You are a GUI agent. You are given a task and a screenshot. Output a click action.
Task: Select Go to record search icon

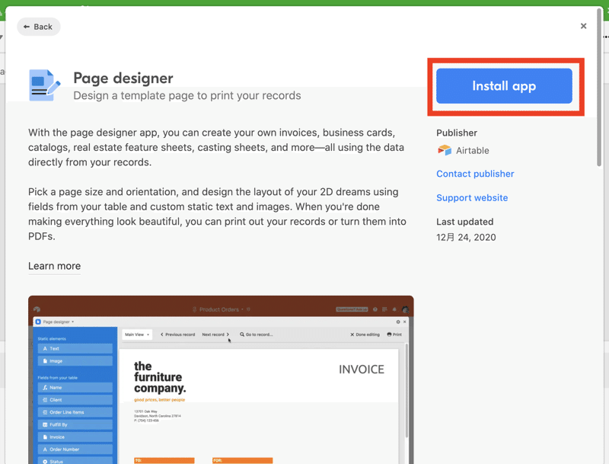tap(242, 334)
